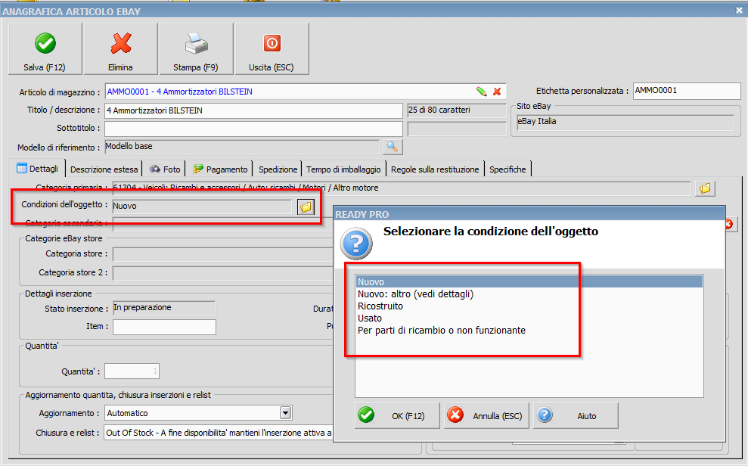Click the Uscita (ESC) exit button
Image resolution: width=748 pixels, height=466 pixels.
click(272, 49)
